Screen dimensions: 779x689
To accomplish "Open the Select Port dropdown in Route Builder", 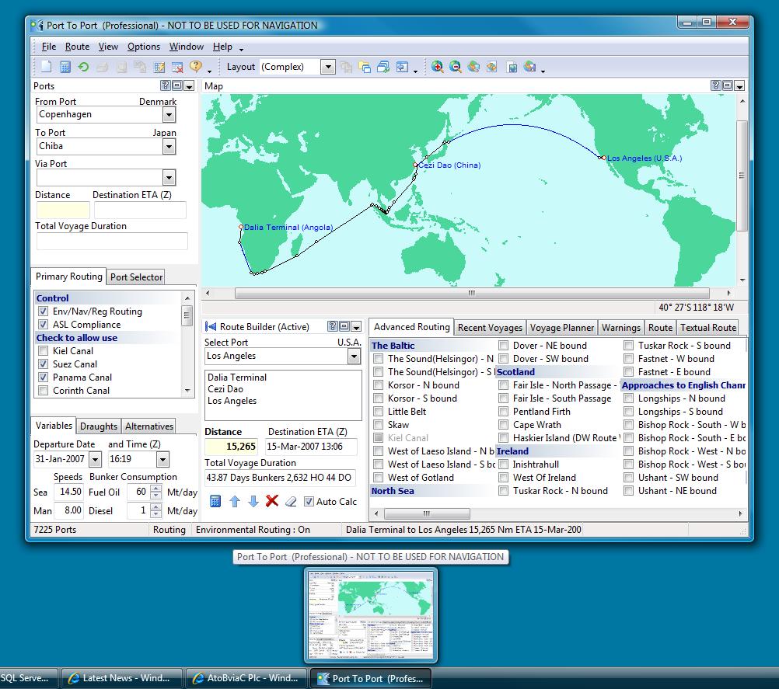I will coord(354,356).
